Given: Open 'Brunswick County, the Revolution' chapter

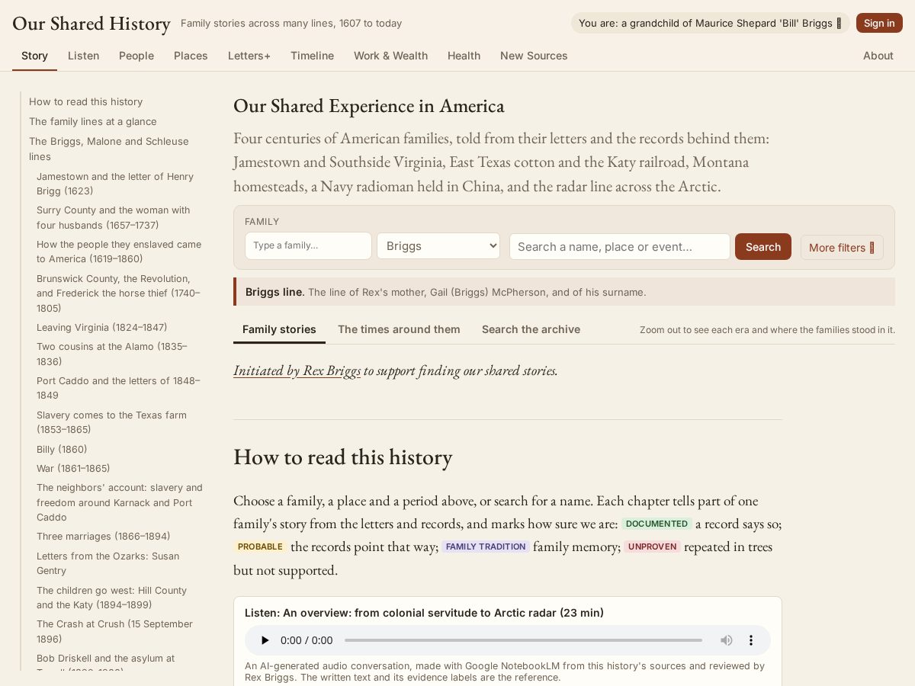Looking at the screenshot, I should click(x=119, y=293).
